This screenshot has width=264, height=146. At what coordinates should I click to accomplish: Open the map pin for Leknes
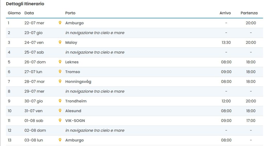click(x=60, y=62)
